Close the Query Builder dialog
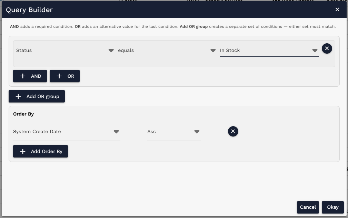Screen dimensions: 348x218 pos(337,10)
